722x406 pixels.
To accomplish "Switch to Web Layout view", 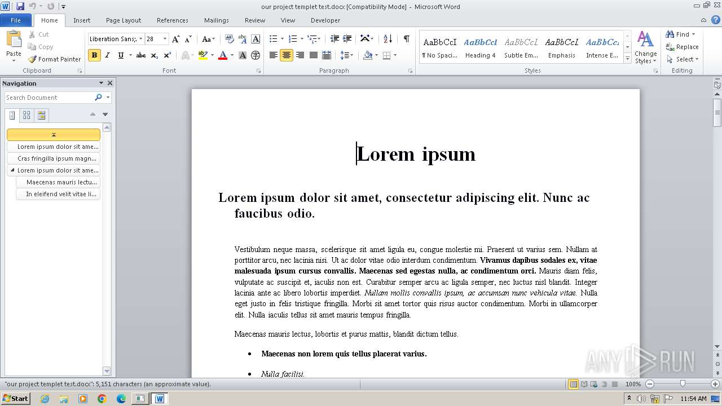I will coord(594,384).
